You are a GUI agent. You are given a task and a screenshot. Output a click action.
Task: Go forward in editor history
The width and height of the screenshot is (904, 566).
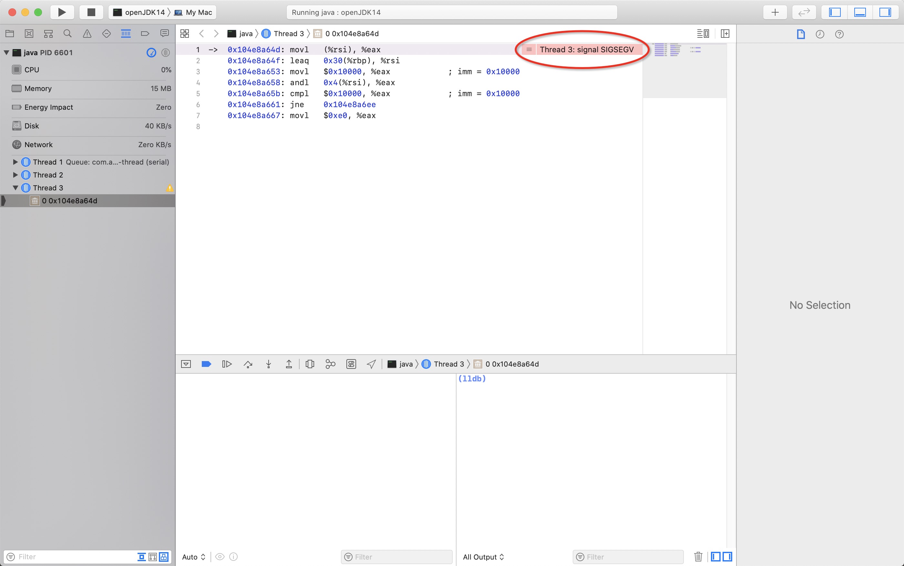216,34
